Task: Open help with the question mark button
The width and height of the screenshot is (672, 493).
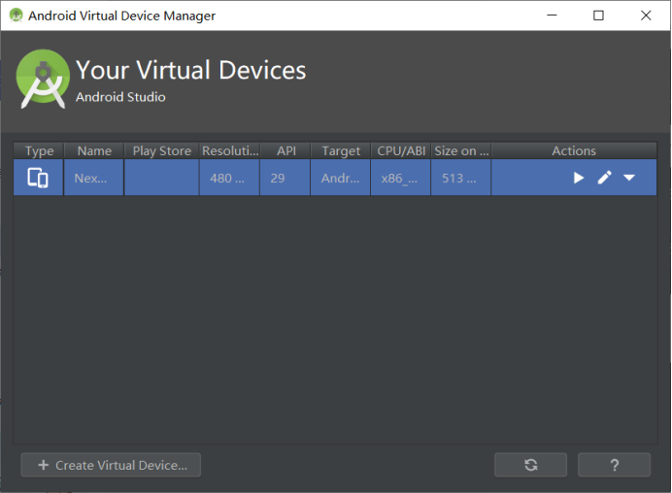Action: click(614, 465)
